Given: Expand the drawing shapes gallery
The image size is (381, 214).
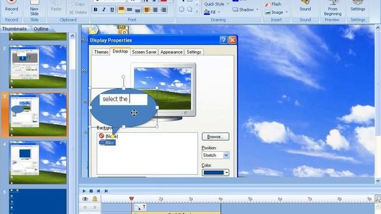Looking at the screenshot, I should tap(197, 11).
